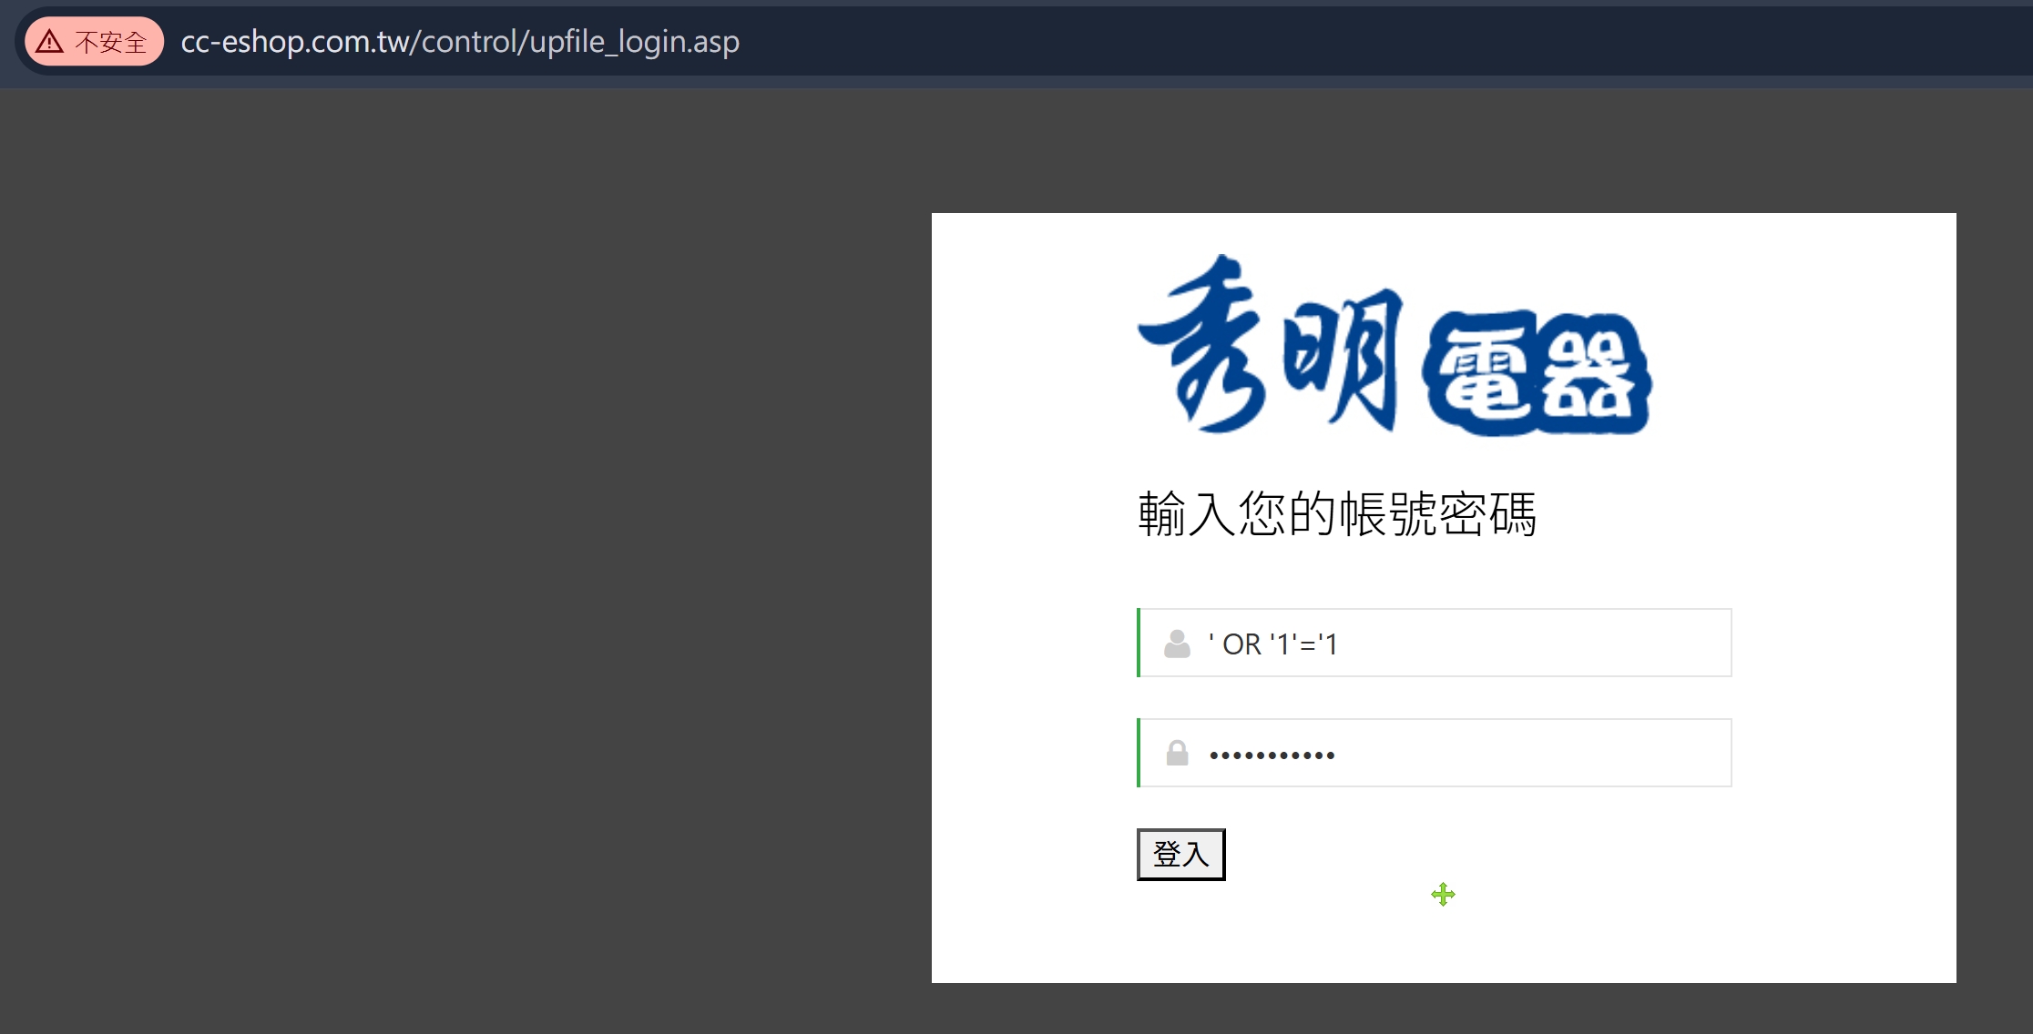
Task: Click the heading 輸入您的帳號密碼
Action: [1336, 514]
